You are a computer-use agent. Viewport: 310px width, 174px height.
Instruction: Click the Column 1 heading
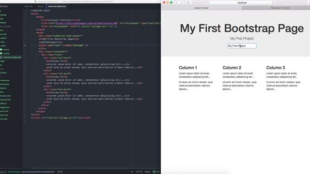click(x=188, y=68)
